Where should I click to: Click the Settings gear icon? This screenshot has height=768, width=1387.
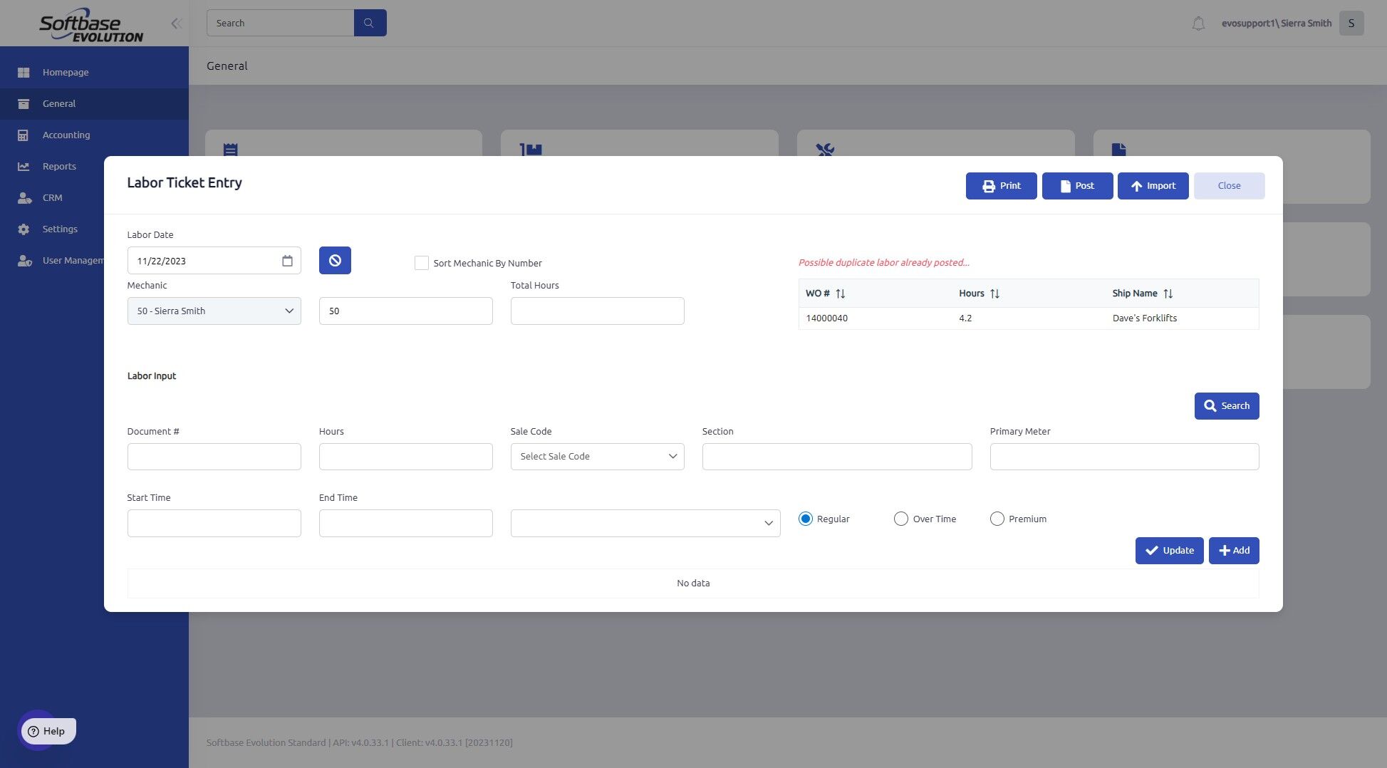pos(24,229)
